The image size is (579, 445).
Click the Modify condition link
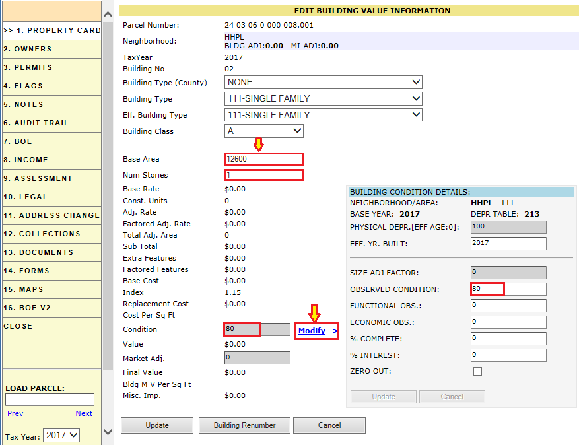[312, 331]
